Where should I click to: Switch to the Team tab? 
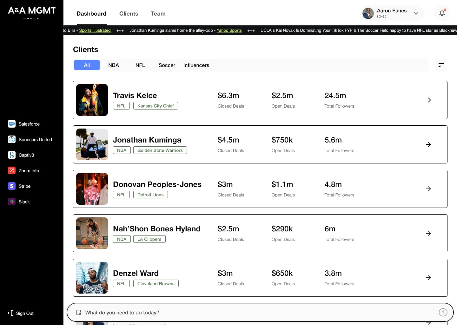click(158, 14)
